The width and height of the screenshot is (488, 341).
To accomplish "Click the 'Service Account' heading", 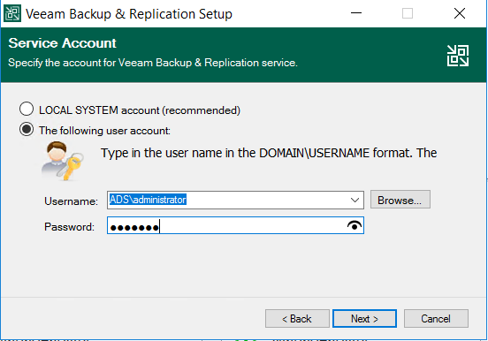I will pyautogui.click(x=62, y=43).
